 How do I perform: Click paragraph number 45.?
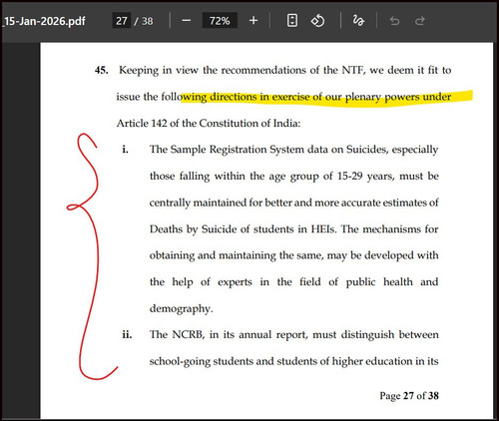tap(102, 70)
